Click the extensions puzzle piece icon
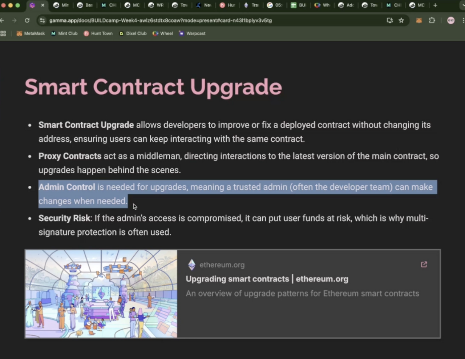This screenshot has height=359, width=465. click(432, 21)
